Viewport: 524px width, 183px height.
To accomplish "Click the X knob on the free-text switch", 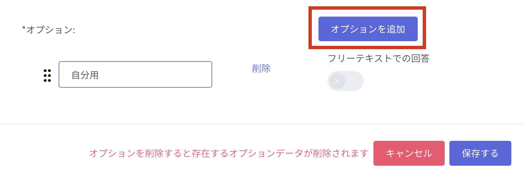I will [x=337, y=81].
